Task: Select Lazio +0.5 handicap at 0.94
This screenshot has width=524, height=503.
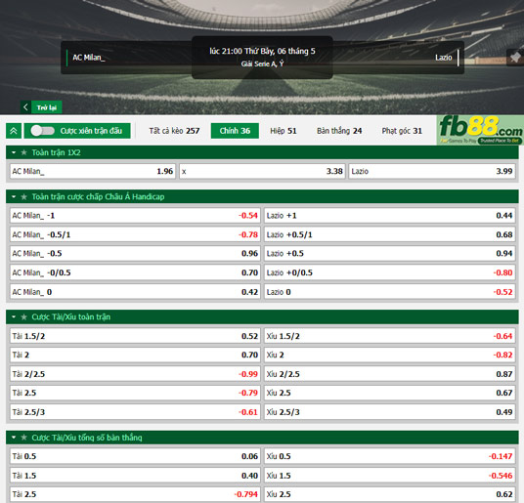Action: click(x=390, y=254)
